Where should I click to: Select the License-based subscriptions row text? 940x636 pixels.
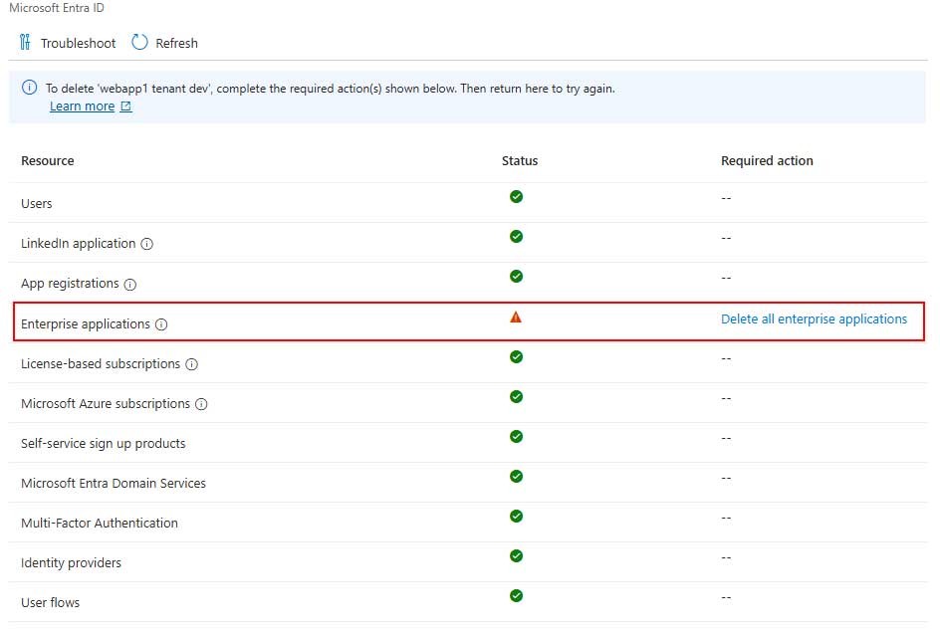click(x=101, y=364)
